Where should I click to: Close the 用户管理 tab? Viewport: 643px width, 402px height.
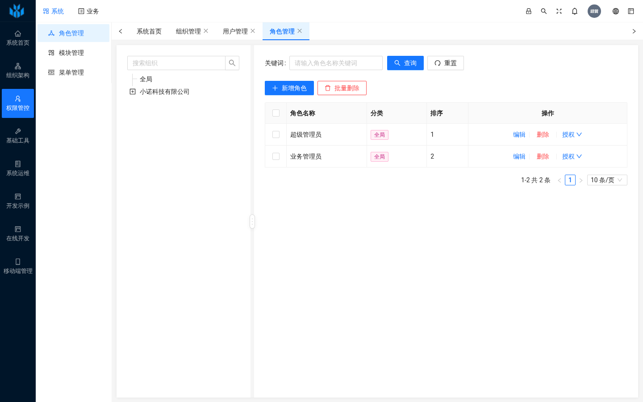click(x=253, y=31)
